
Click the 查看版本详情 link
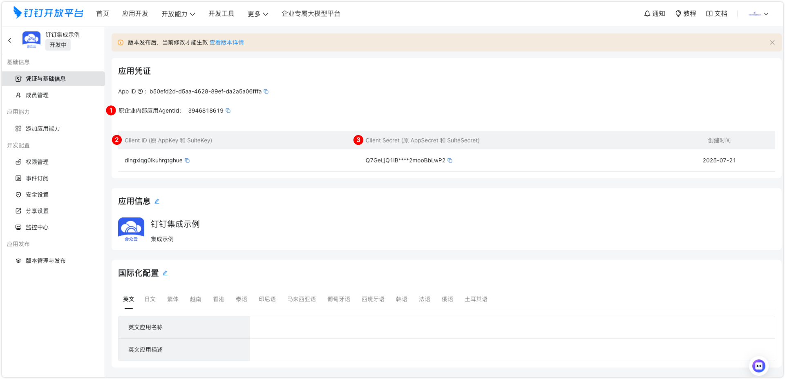click(x=227, y=42)
